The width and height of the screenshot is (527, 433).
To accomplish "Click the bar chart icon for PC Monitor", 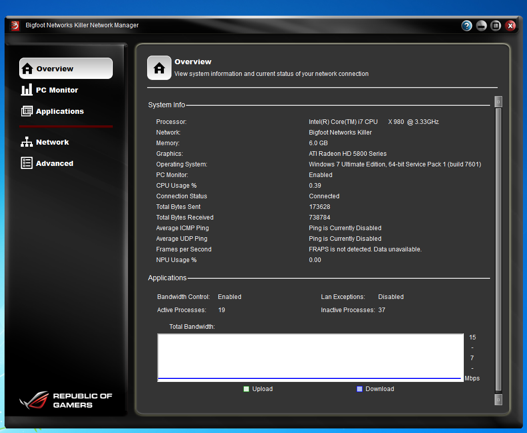I will pyautogui.click(x=26, y=90).
